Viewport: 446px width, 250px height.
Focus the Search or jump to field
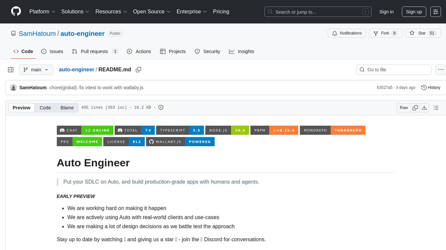coord(318,12)
